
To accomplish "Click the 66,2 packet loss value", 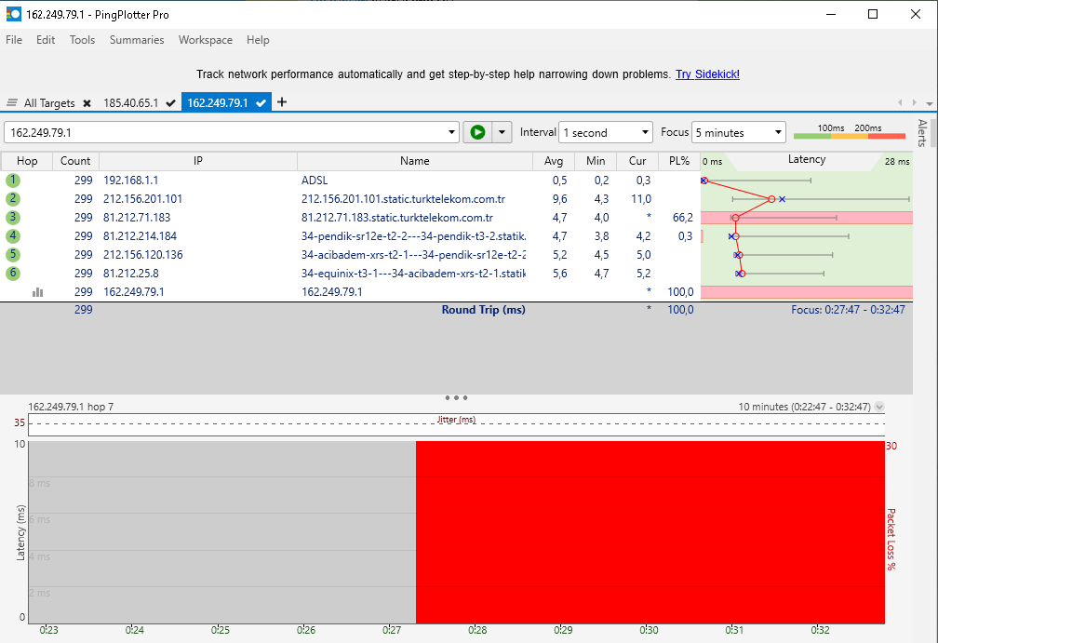I will click(x=682, y=218).
